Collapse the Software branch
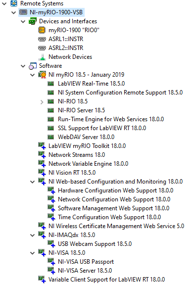Image resolution: width=190 pixels, height=285 pixels. point(23,66)
